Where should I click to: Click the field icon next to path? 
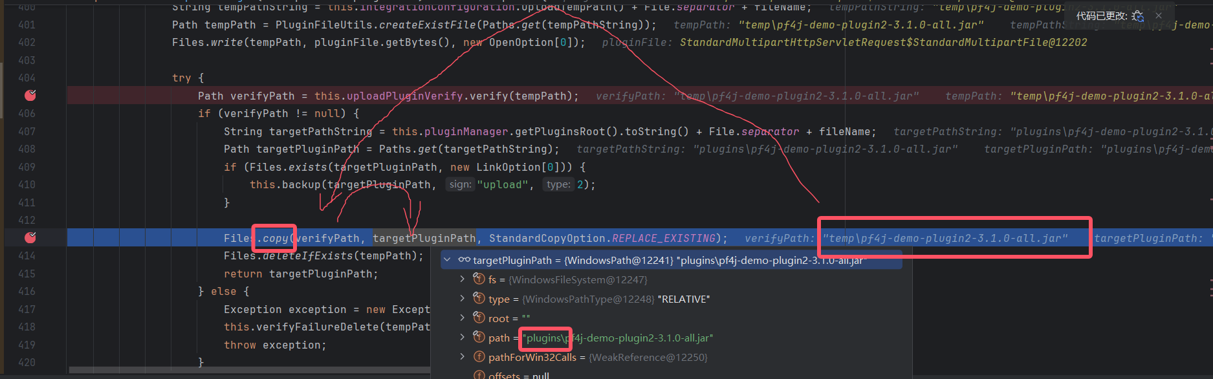479,337
